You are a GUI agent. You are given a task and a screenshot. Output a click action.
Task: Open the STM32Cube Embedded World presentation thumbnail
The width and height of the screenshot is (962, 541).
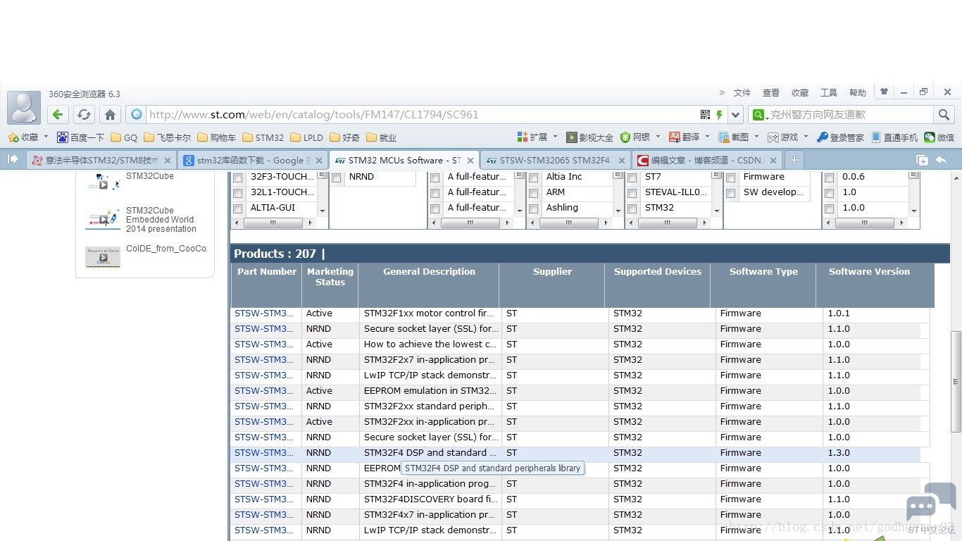pos(103,219)
